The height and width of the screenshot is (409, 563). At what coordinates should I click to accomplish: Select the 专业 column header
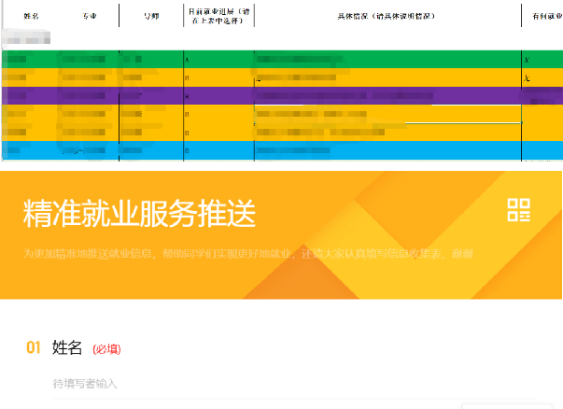[90, 17]
